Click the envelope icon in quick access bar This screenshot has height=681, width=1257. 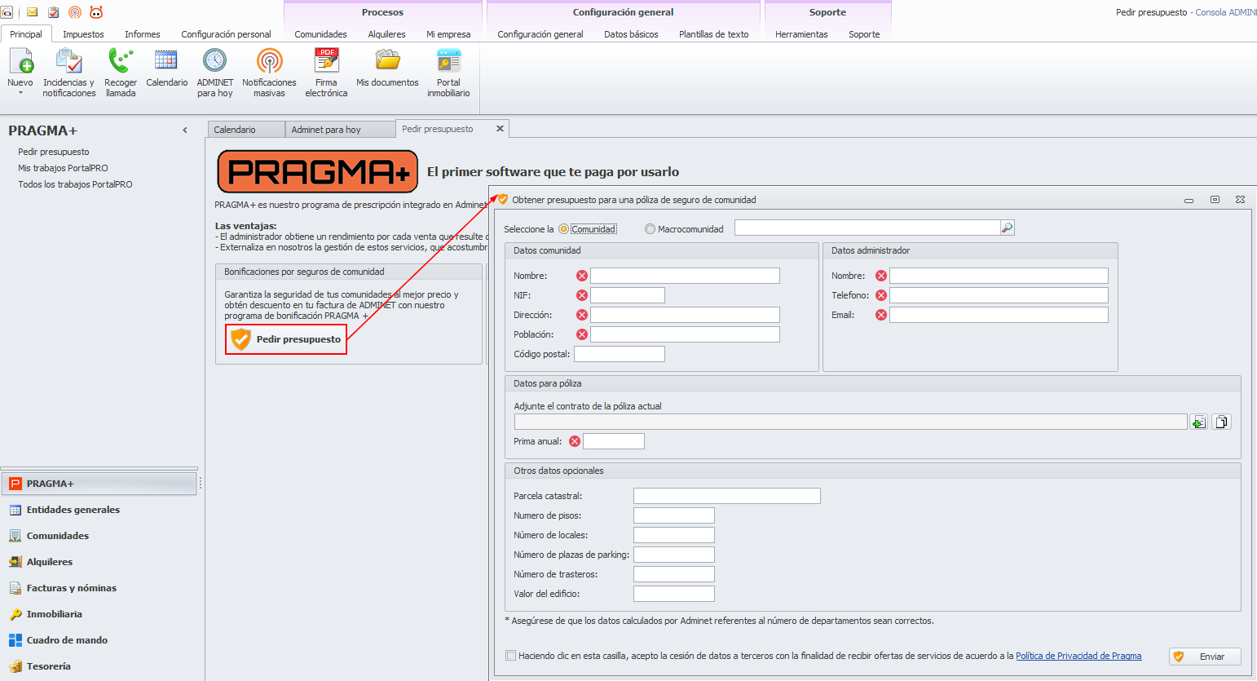click(33, 12)
